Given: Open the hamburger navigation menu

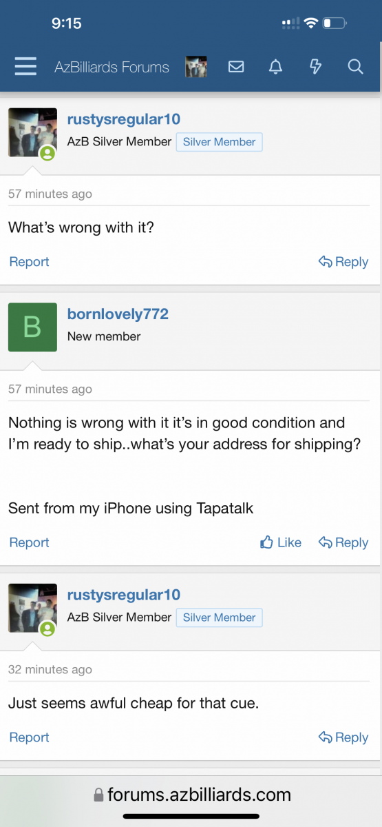Looking at the screenshot, I should (25, 67).
